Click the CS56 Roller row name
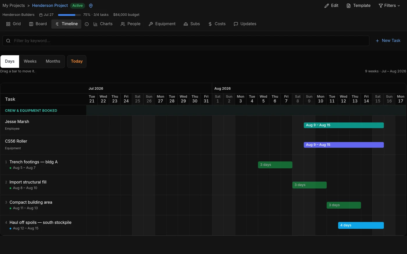The width and height of the screenshot is (407, 254). pyautogui.click(x=16, y=141)
